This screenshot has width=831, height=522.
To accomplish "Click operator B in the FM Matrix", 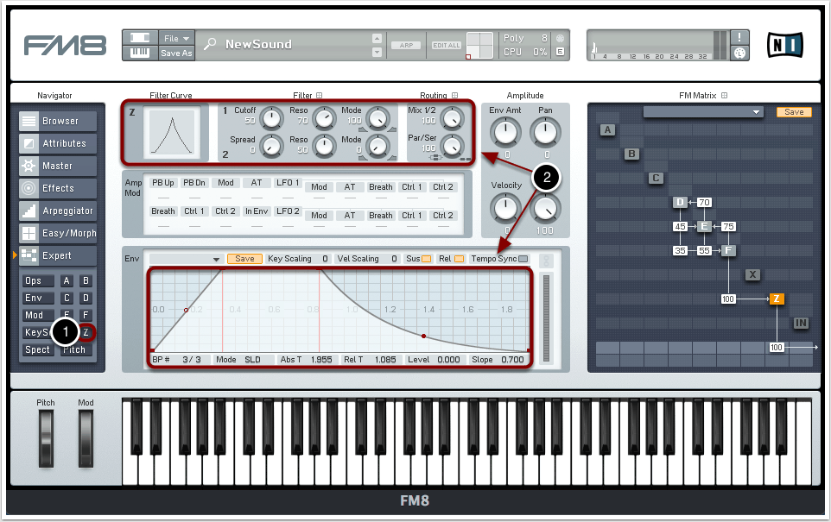I will [631, 154].
